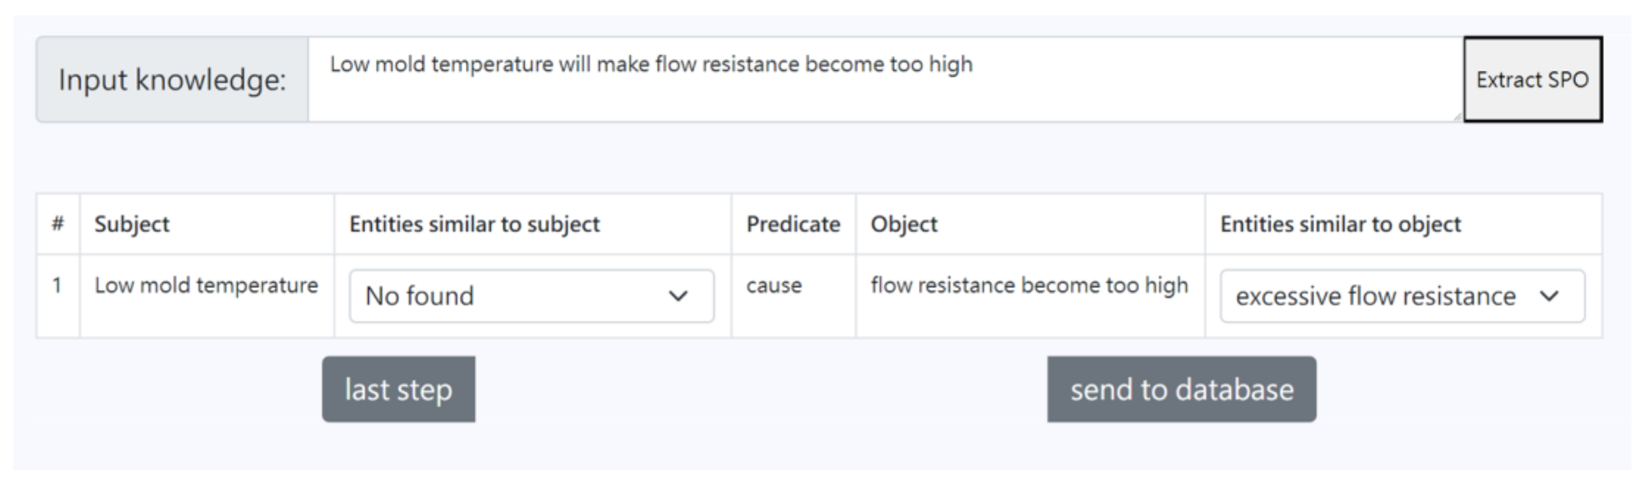Click the '#' column header

[x=58, y=224]
